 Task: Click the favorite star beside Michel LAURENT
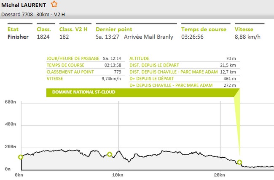tap(54, 5)
